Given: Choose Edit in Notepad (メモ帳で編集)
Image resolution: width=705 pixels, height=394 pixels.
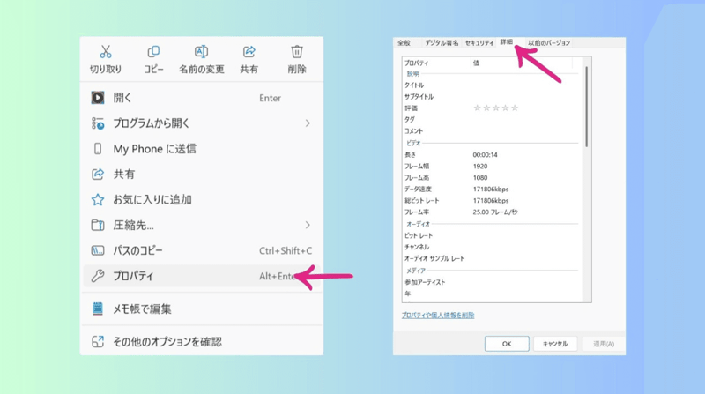Looking at the screenshot, I should [142, 309].
